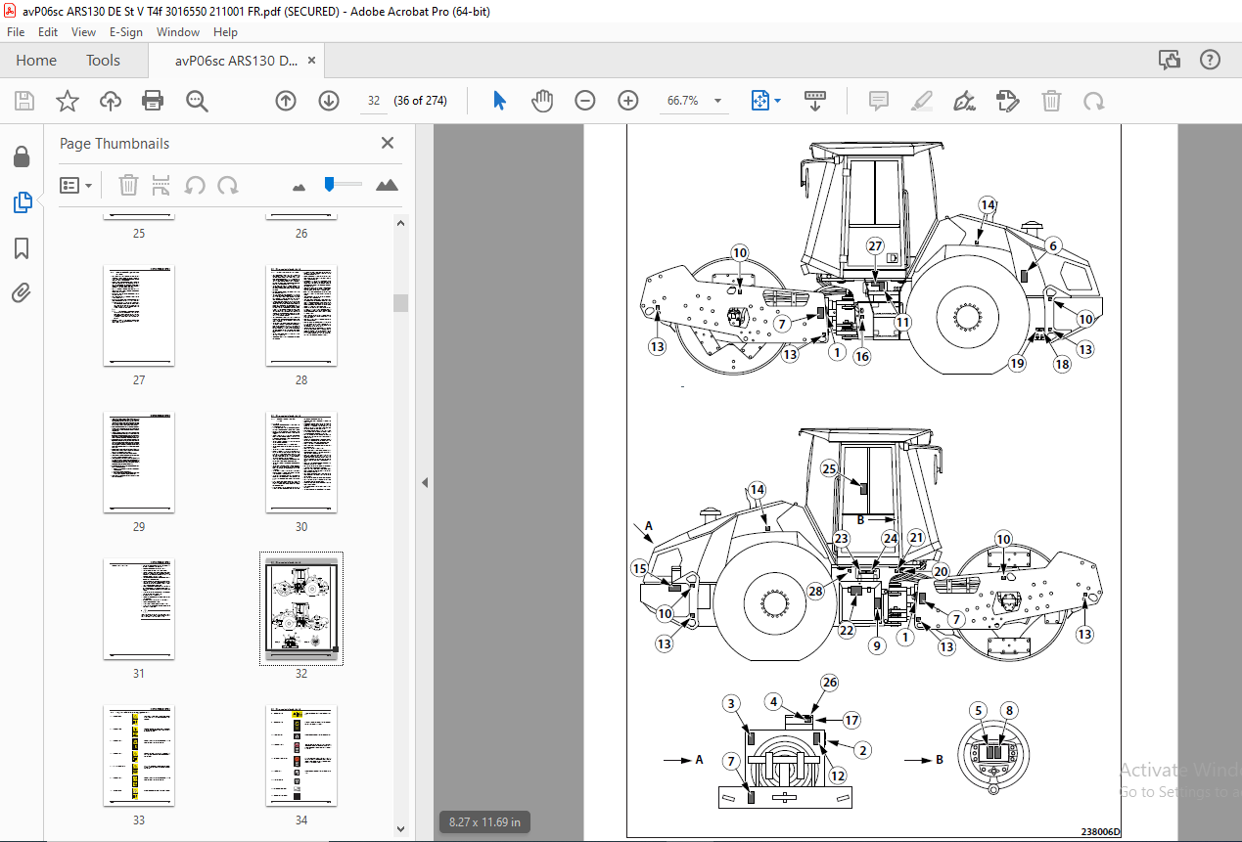Select page 33 thumbnail
Viewport: 1242px width, 842px height.
point(139,756)
